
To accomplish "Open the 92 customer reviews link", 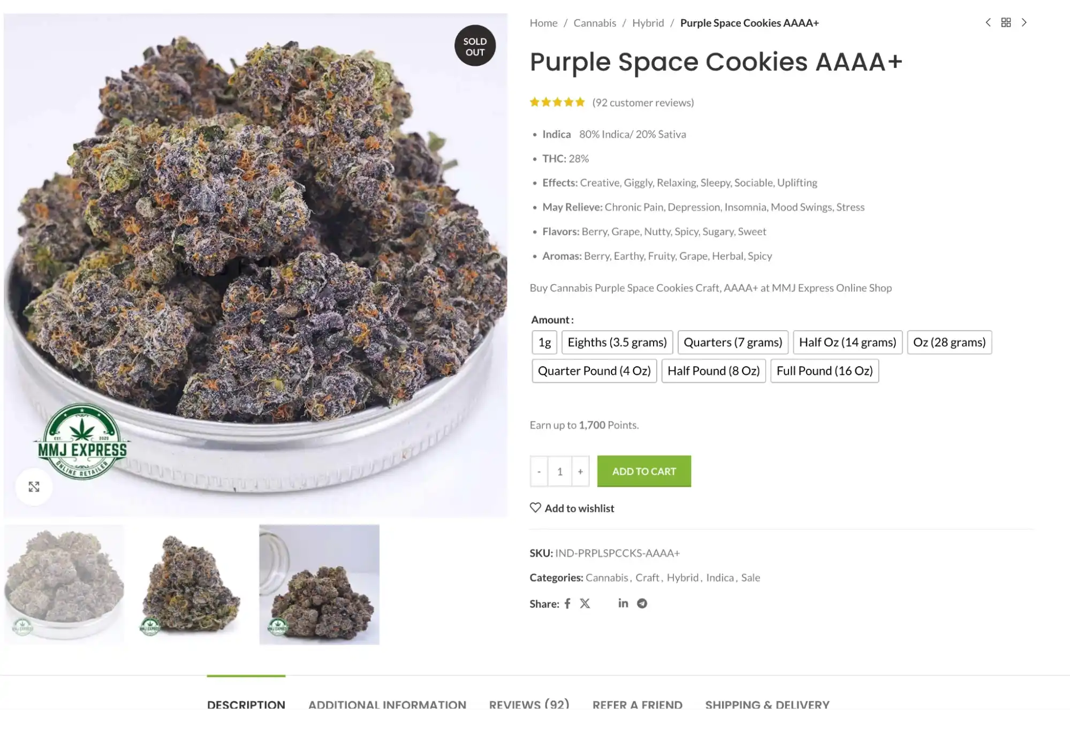I will click(x=643, y=102).
